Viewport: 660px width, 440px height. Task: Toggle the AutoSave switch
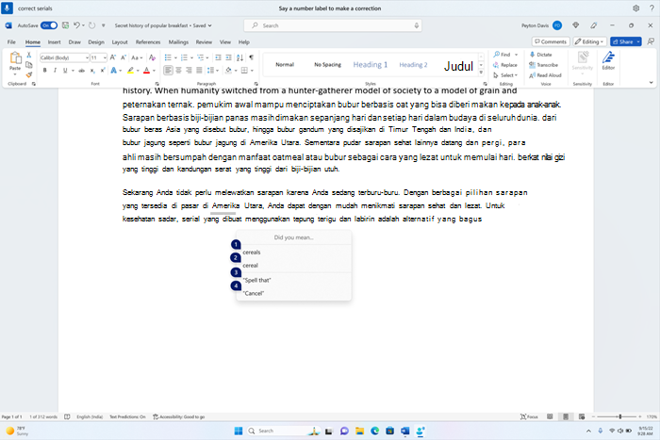49,25
